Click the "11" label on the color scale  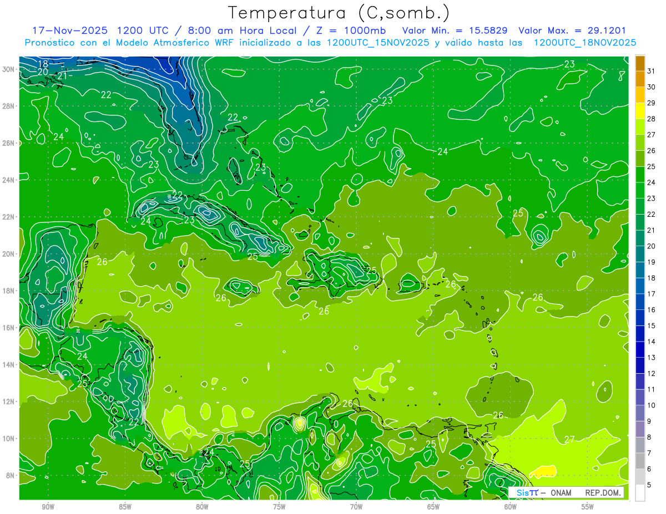(x=652, y=390)
